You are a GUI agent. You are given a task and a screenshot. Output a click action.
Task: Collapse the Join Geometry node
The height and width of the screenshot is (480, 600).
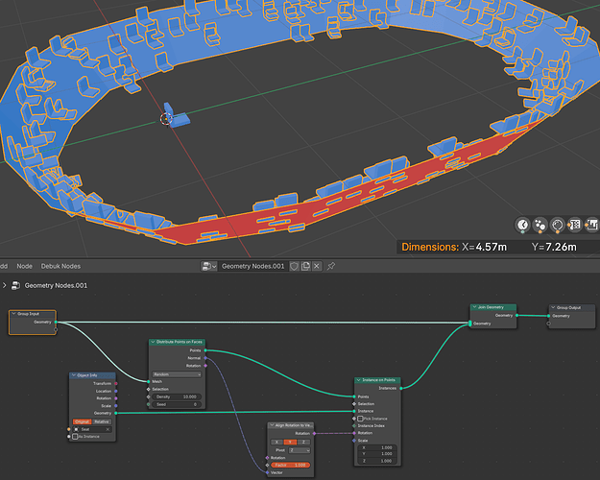pyautogui.click(x=474, y=307)
